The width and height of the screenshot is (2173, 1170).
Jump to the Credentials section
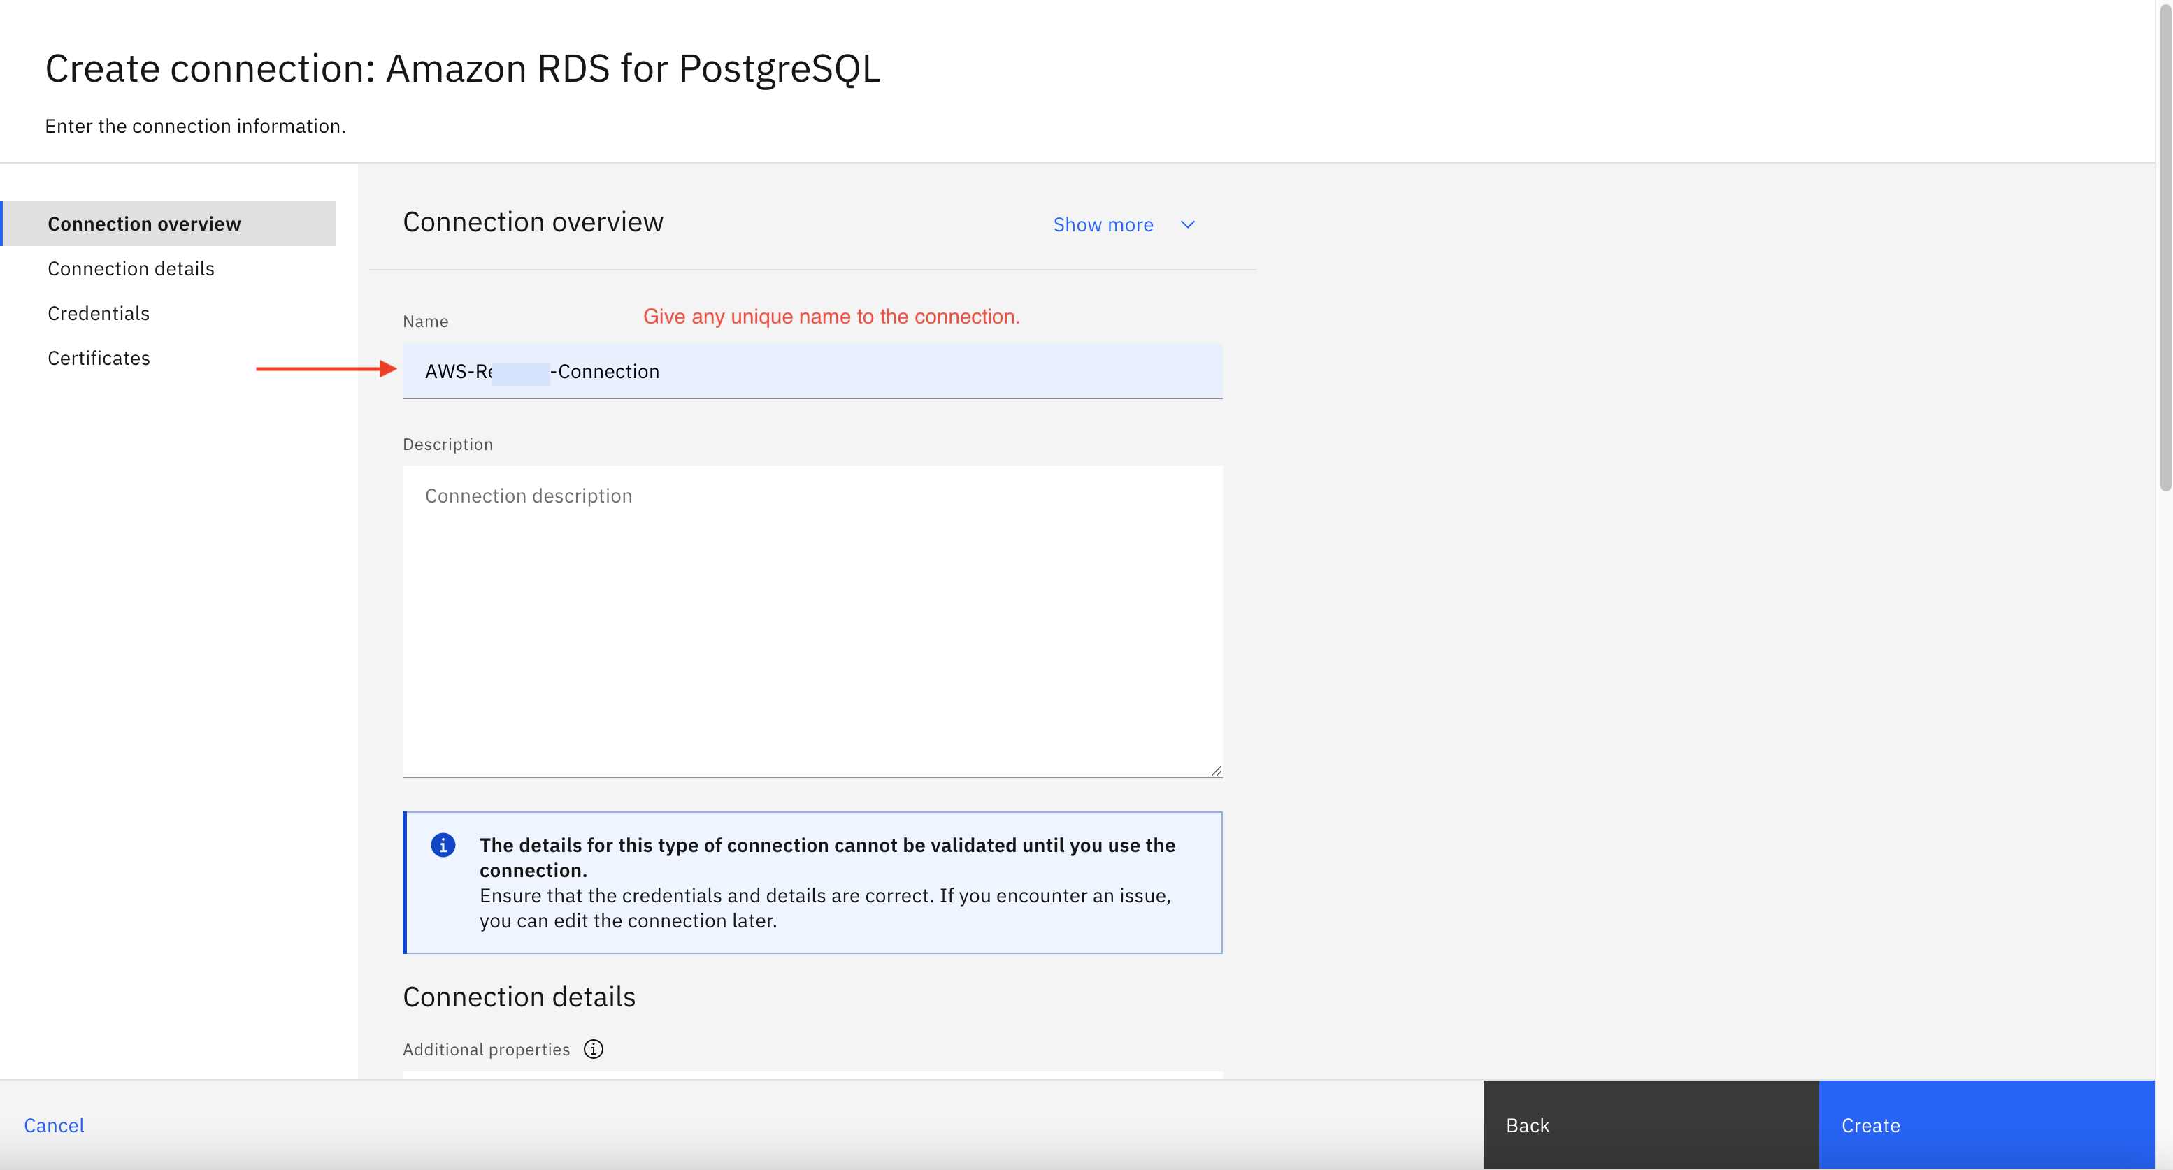[99, 313]
